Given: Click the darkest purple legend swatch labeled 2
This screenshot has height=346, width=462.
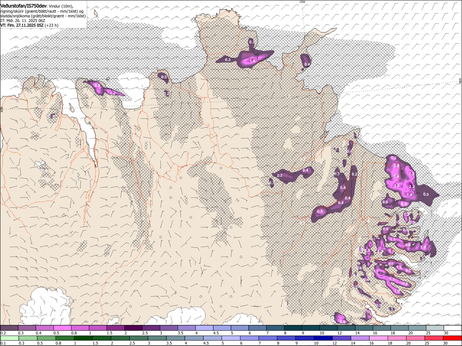Looking at the screenshot, I should (134, 328).
